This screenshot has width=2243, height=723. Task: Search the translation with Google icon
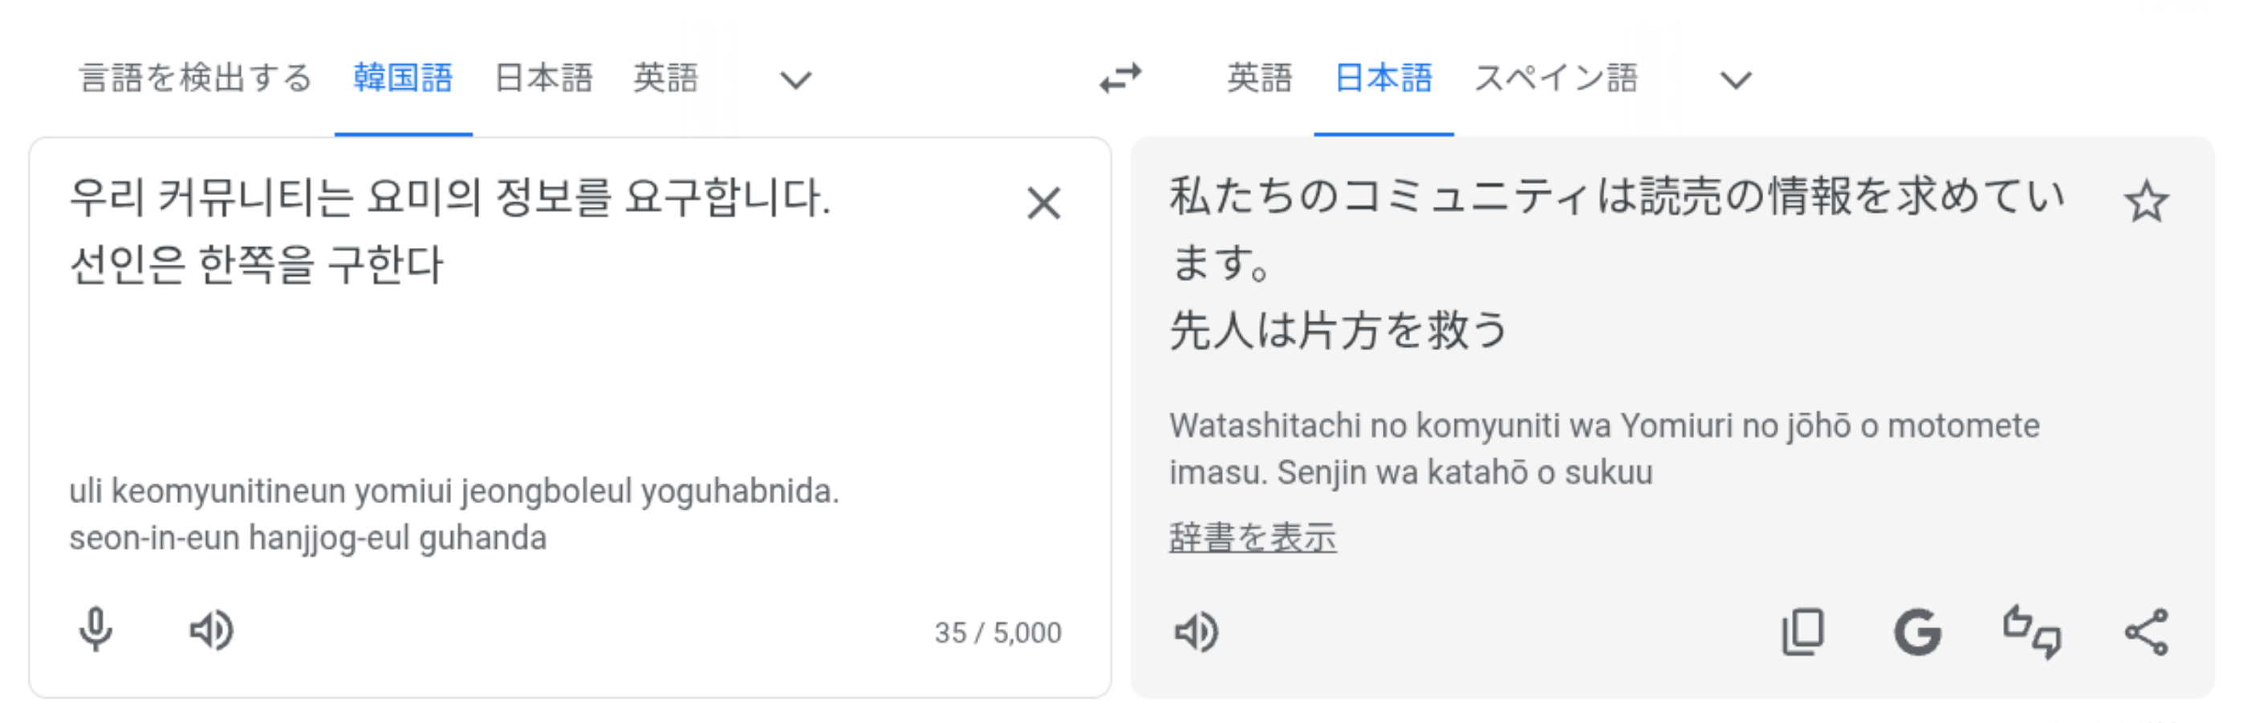tap(1917, 632)
